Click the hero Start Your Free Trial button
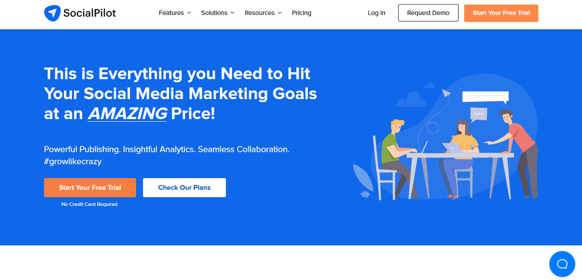The height and width of the screenshot is (280, 582). pyautogui.click(x=90, y=188)
